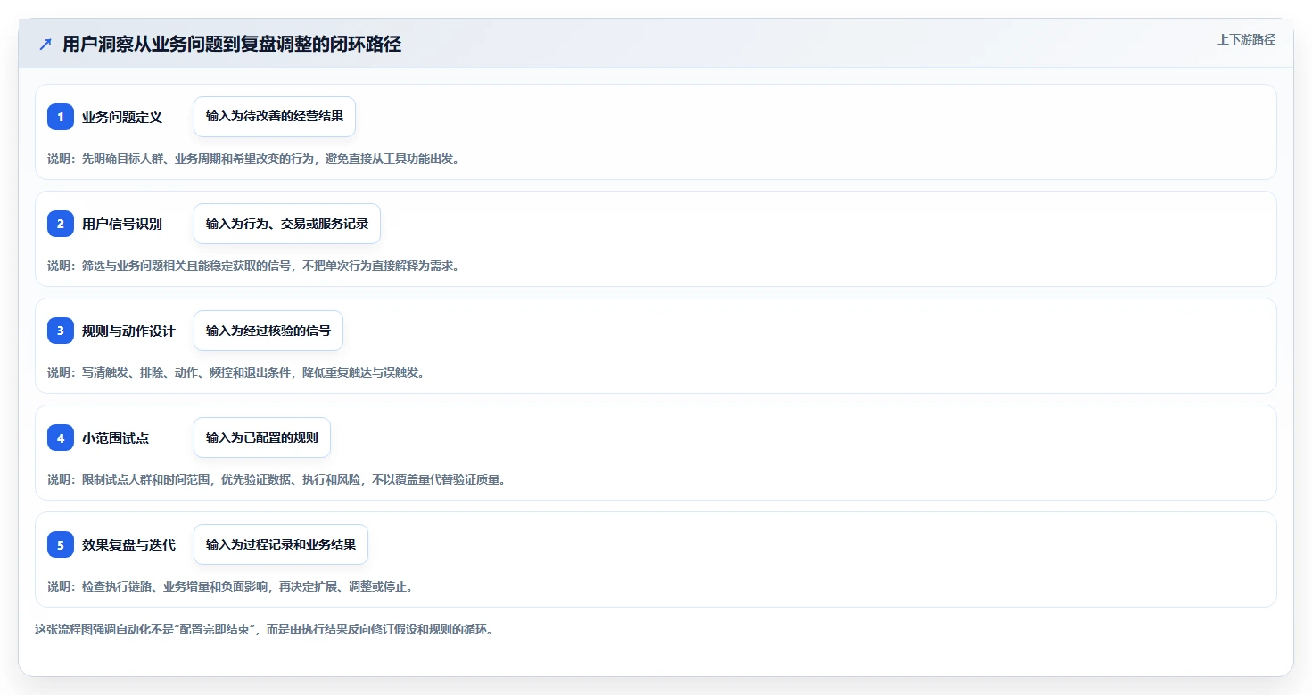
Task: Click the description starting 检查执行链路
Action: pos(230,586)
